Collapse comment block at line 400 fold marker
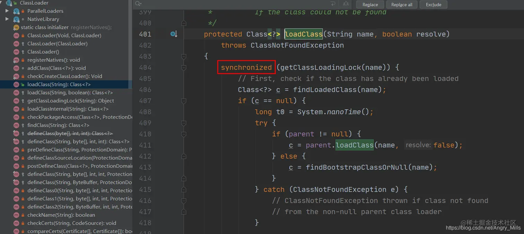Viewport: 524px width, 234px height. tap(184, 23)
